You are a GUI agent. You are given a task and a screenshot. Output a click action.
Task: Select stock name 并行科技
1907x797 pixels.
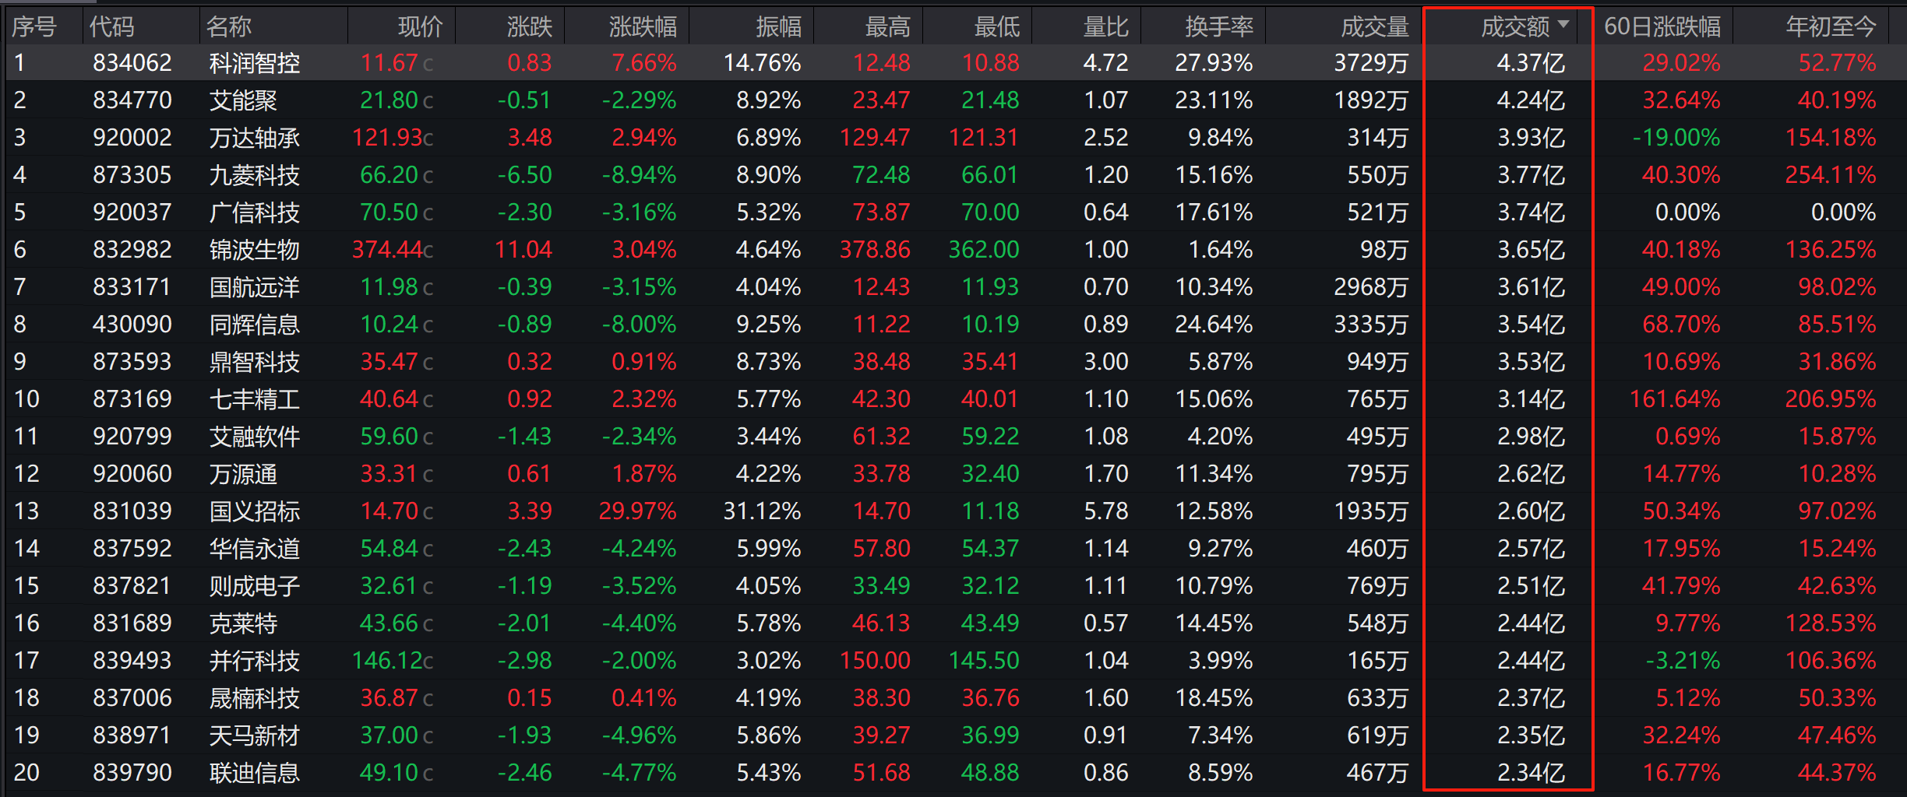(254, 660)
